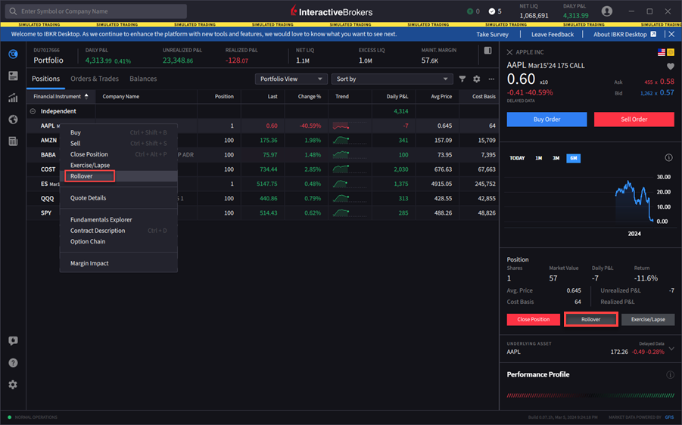Close the APPLE INC quote panel
This screenshot has height=425, width=682.
tap(509, 52)
